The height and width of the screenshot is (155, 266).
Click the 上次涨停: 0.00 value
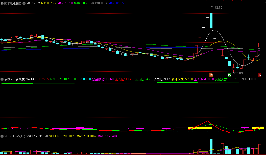pyautogui.click(x=204, y=79)
